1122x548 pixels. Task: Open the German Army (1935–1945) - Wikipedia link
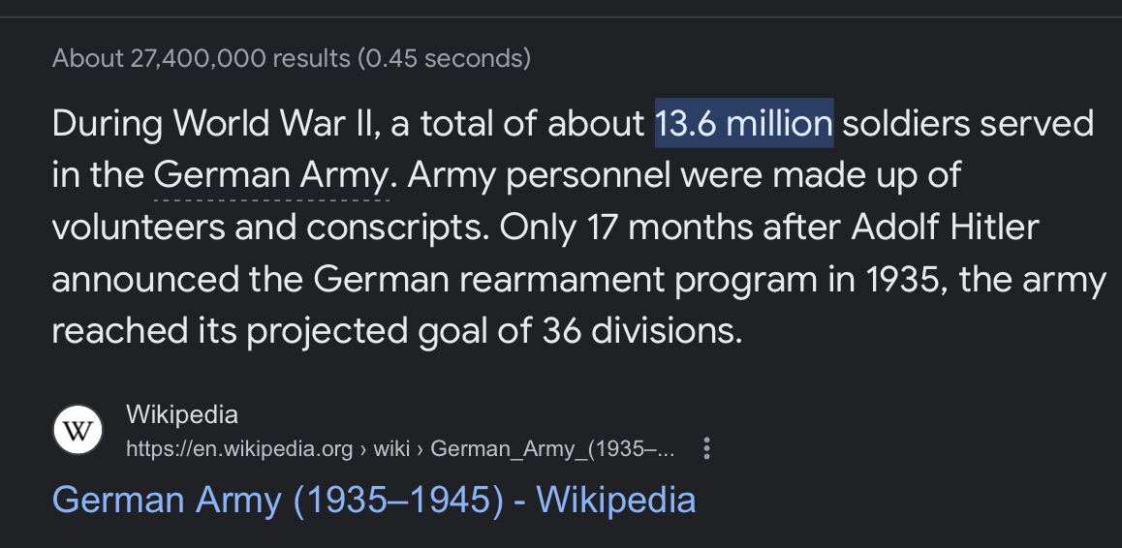click(374, 500)
